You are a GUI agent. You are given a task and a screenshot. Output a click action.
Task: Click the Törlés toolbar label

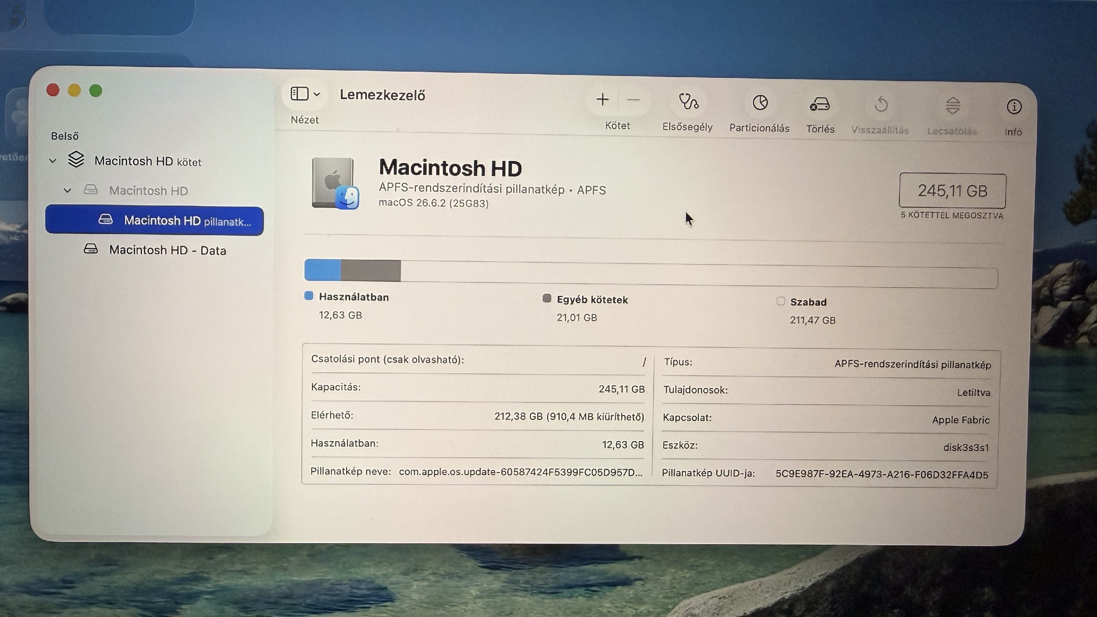(x=820, y=129)
